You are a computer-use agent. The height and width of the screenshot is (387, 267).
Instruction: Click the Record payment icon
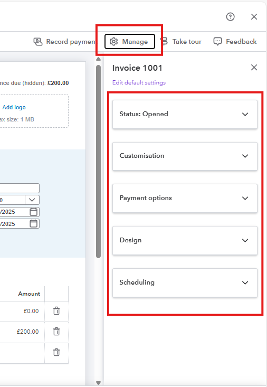38,42
